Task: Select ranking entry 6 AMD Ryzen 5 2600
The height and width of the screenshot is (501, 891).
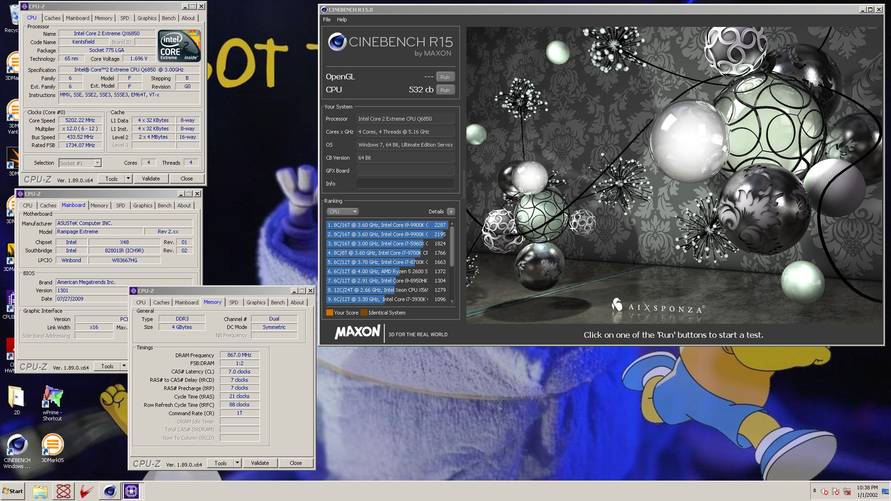Action: coord(387,271)
